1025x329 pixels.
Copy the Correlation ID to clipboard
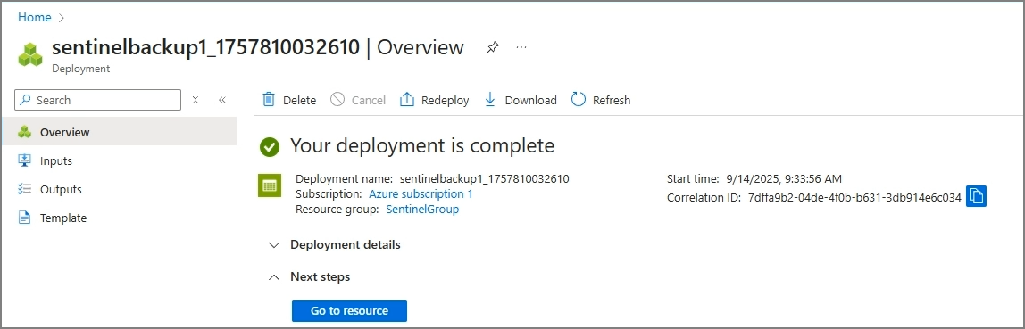pyautogui.click(x=976, y=196)
